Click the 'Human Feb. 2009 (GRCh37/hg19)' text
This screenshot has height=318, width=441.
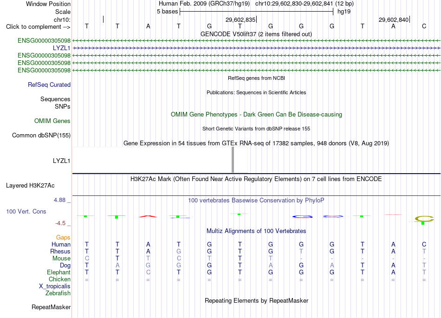[204, 4]
